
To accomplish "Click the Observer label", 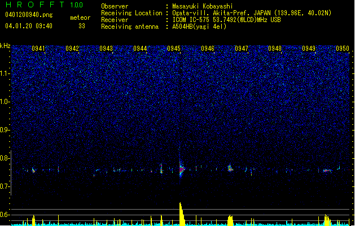I will point(115,6).
